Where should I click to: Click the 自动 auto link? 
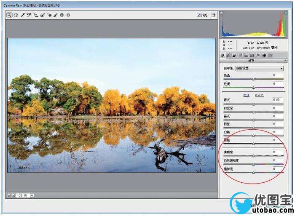tap(246, 95)
